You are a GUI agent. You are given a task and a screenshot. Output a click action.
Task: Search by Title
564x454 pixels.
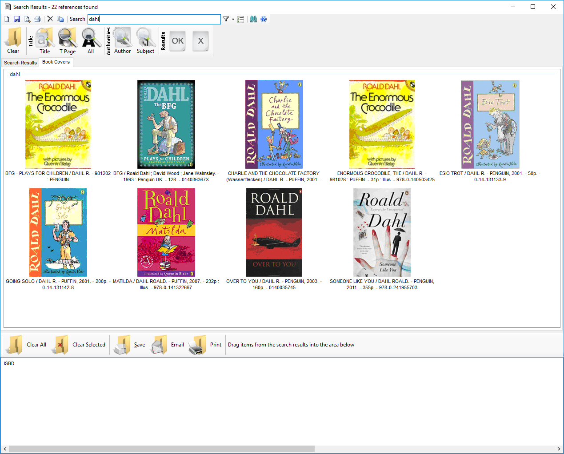point(45,40)
